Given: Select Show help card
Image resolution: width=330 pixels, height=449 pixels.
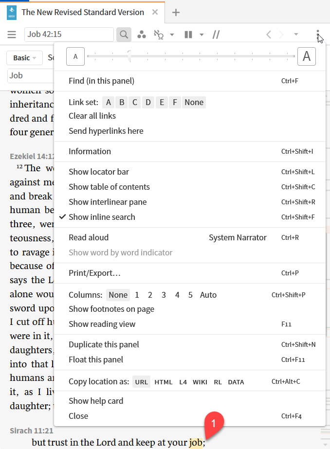Looking at the screenshot, I should point(190,401).
